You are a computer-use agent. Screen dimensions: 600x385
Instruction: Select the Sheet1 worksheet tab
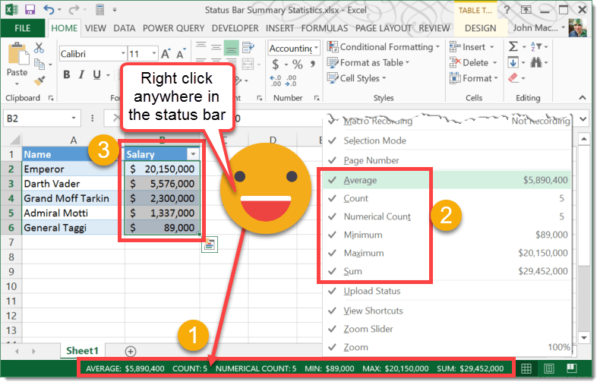click(x=82, y=351)
